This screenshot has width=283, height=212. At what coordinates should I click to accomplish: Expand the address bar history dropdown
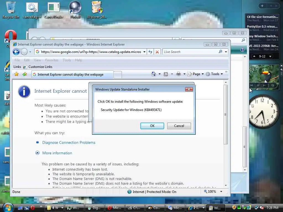click(144, 52)
